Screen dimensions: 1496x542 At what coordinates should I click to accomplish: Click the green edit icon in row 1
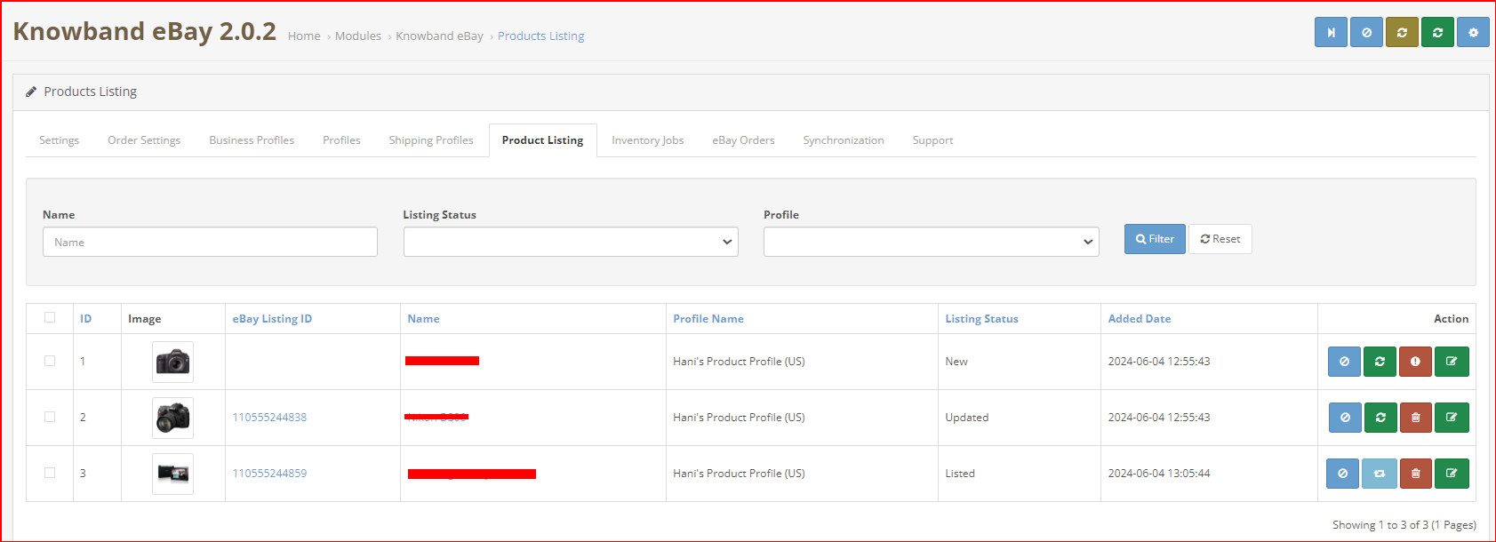tap(1452, 362)
